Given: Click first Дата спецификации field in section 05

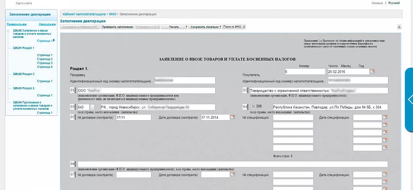Looking at the screenshot, I should coord(367,117).
